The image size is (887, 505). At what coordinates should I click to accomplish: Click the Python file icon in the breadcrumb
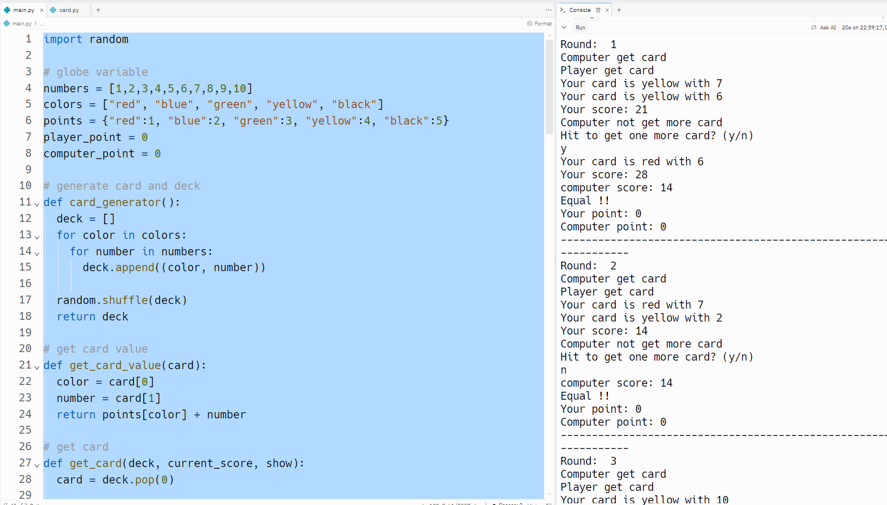click(x=6, y=24)
